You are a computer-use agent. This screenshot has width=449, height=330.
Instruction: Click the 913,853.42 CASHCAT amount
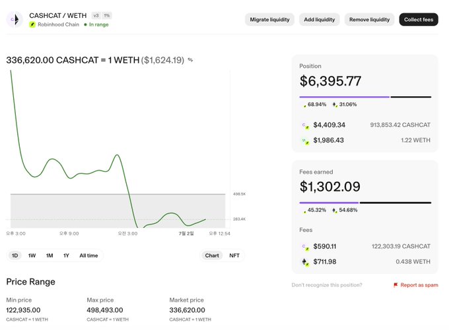tap(400, 125)
